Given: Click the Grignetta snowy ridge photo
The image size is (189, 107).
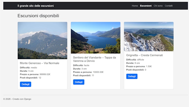Looking at the screenshot, I should (149, 37).
